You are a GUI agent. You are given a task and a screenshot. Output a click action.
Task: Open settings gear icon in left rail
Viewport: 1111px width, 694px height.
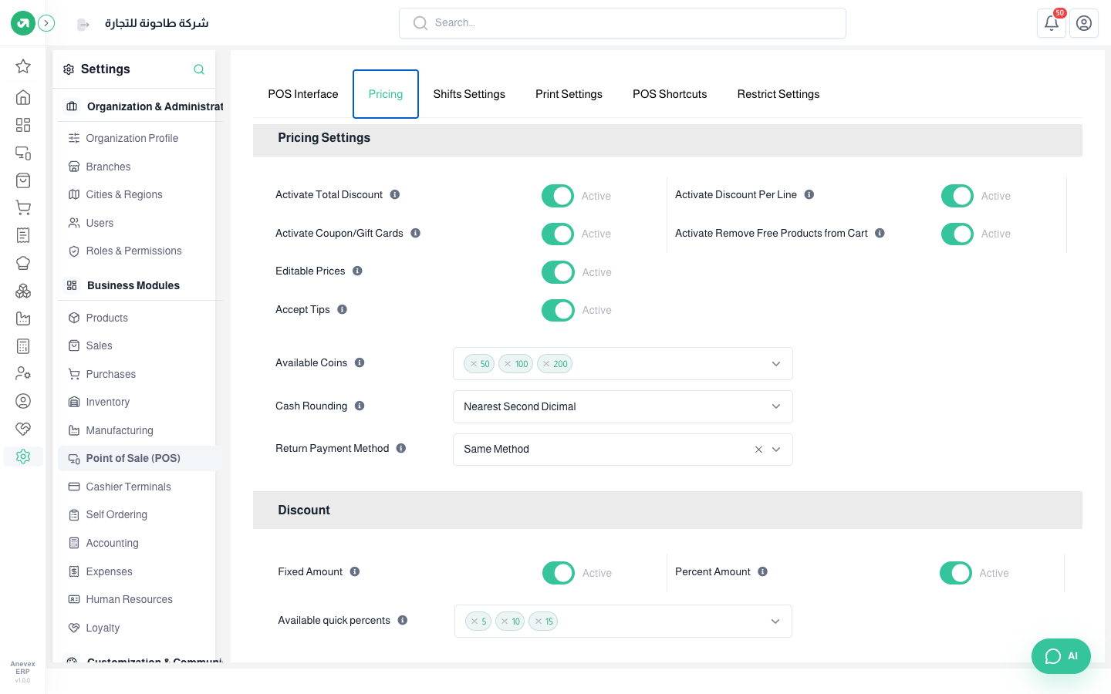pos(23,456)
